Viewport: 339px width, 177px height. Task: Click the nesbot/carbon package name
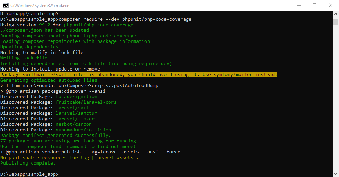[74, 124]
